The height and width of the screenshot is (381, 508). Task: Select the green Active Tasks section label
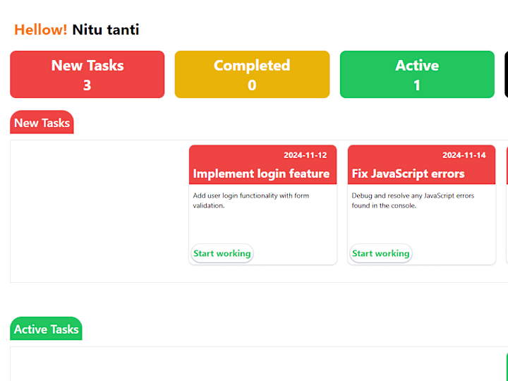tap(46, 329)
